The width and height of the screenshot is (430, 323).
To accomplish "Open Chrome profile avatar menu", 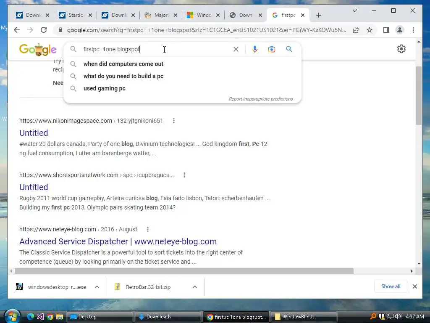I will coord(400,30).
